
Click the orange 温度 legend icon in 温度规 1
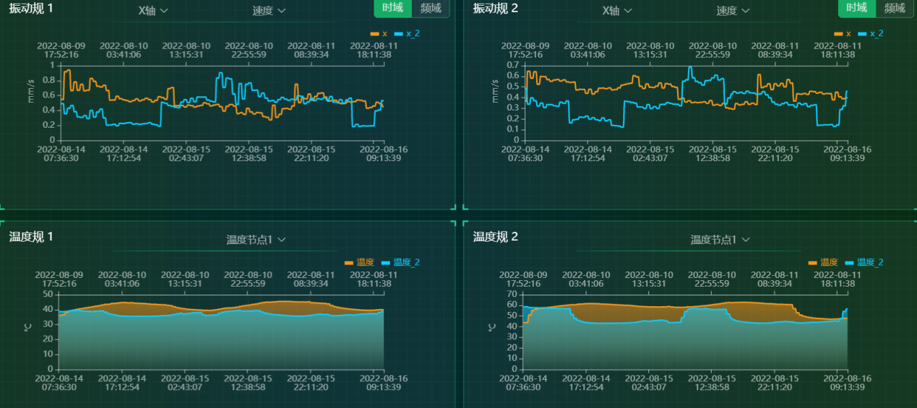pyautogui.click(x=349, y=263)
